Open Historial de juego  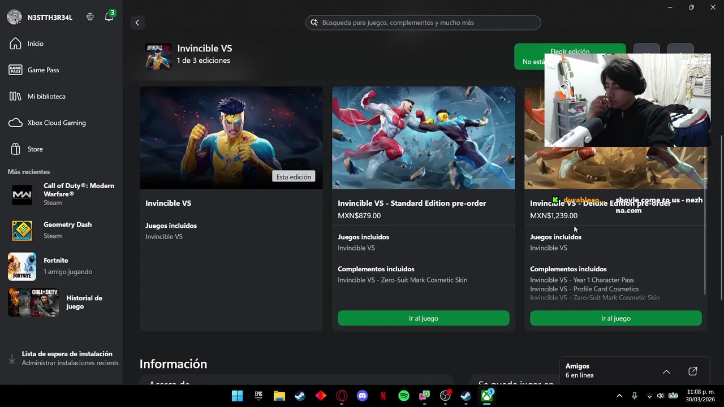pos(61,302)
